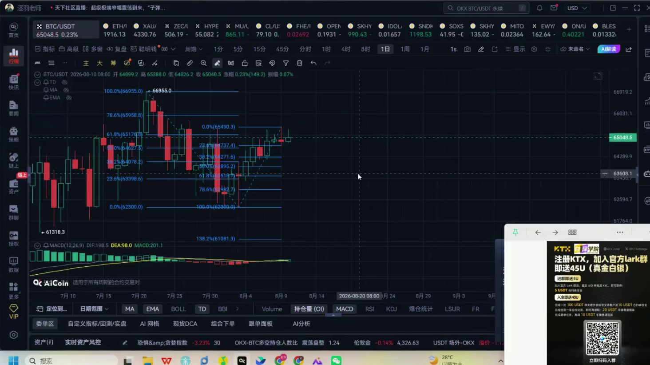The height and width of the screenshot is (365, 650).
Task: Click the notification bell icon
Action: 539,8
